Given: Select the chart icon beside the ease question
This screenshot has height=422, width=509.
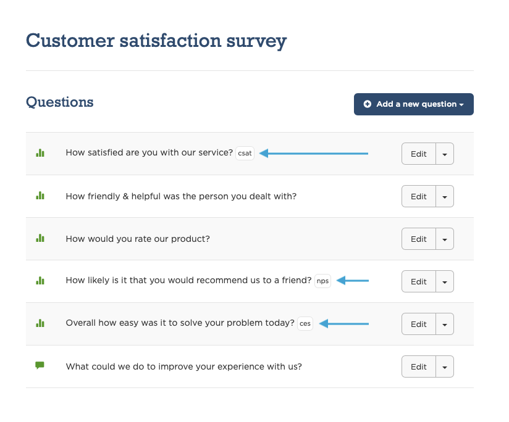Looking at the screenshot, I should coord(41,323).
